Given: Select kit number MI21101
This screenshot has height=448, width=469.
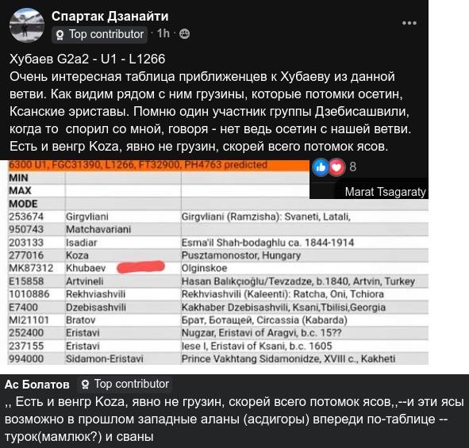Looking at the screenshot, I should (29, 320).
